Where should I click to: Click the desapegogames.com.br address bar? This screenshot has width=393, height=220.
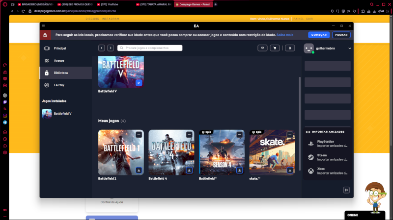[x=75, y=11]
